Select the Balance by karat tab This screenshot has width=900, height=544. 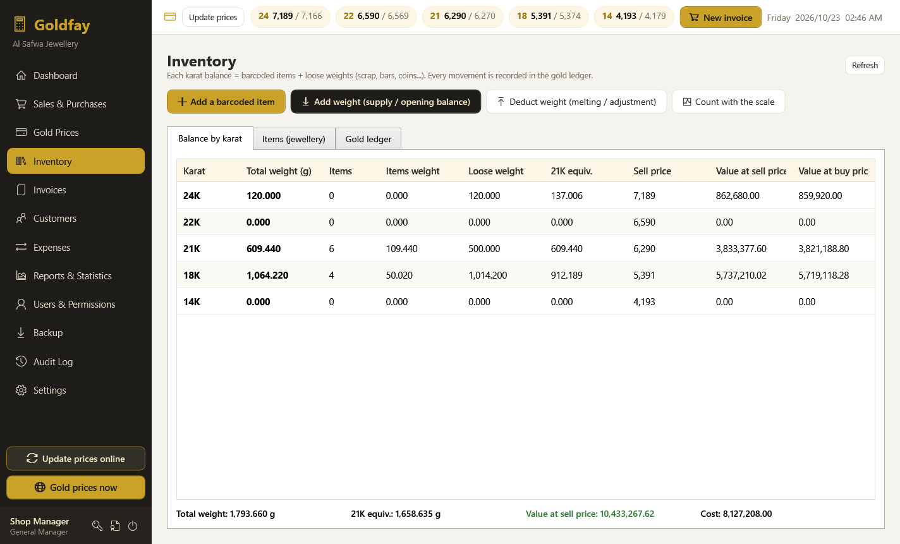coord(210,138)
